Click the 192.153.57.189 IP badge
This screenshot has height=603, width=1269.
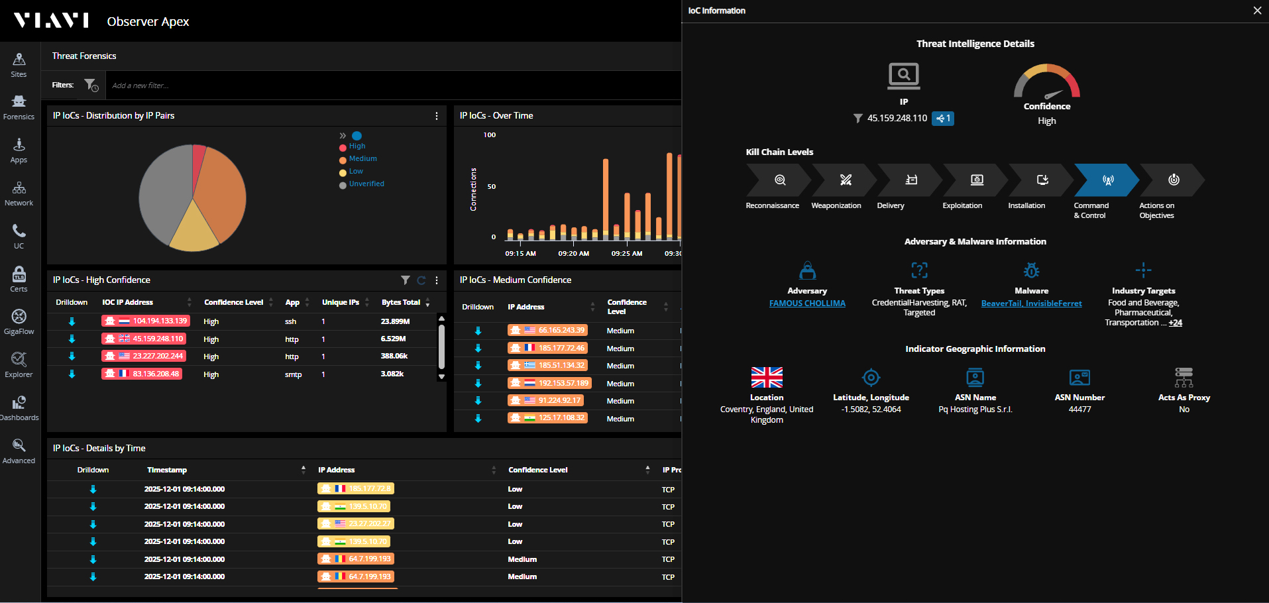[x=549, y=383]
